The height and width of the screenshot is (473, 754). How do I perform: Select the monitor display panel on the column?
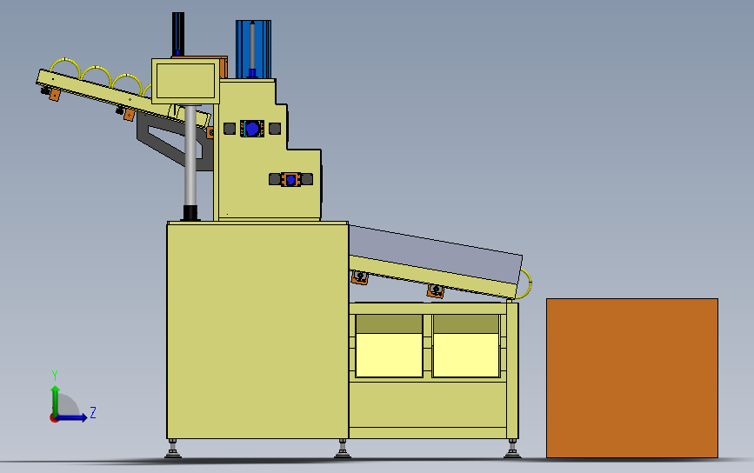click(x=185, y=81)
